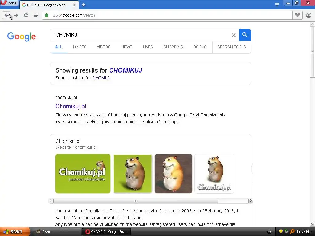Click the network connection tray icon
The height and width of the screenshot is (236, 315).
[286, 231]
